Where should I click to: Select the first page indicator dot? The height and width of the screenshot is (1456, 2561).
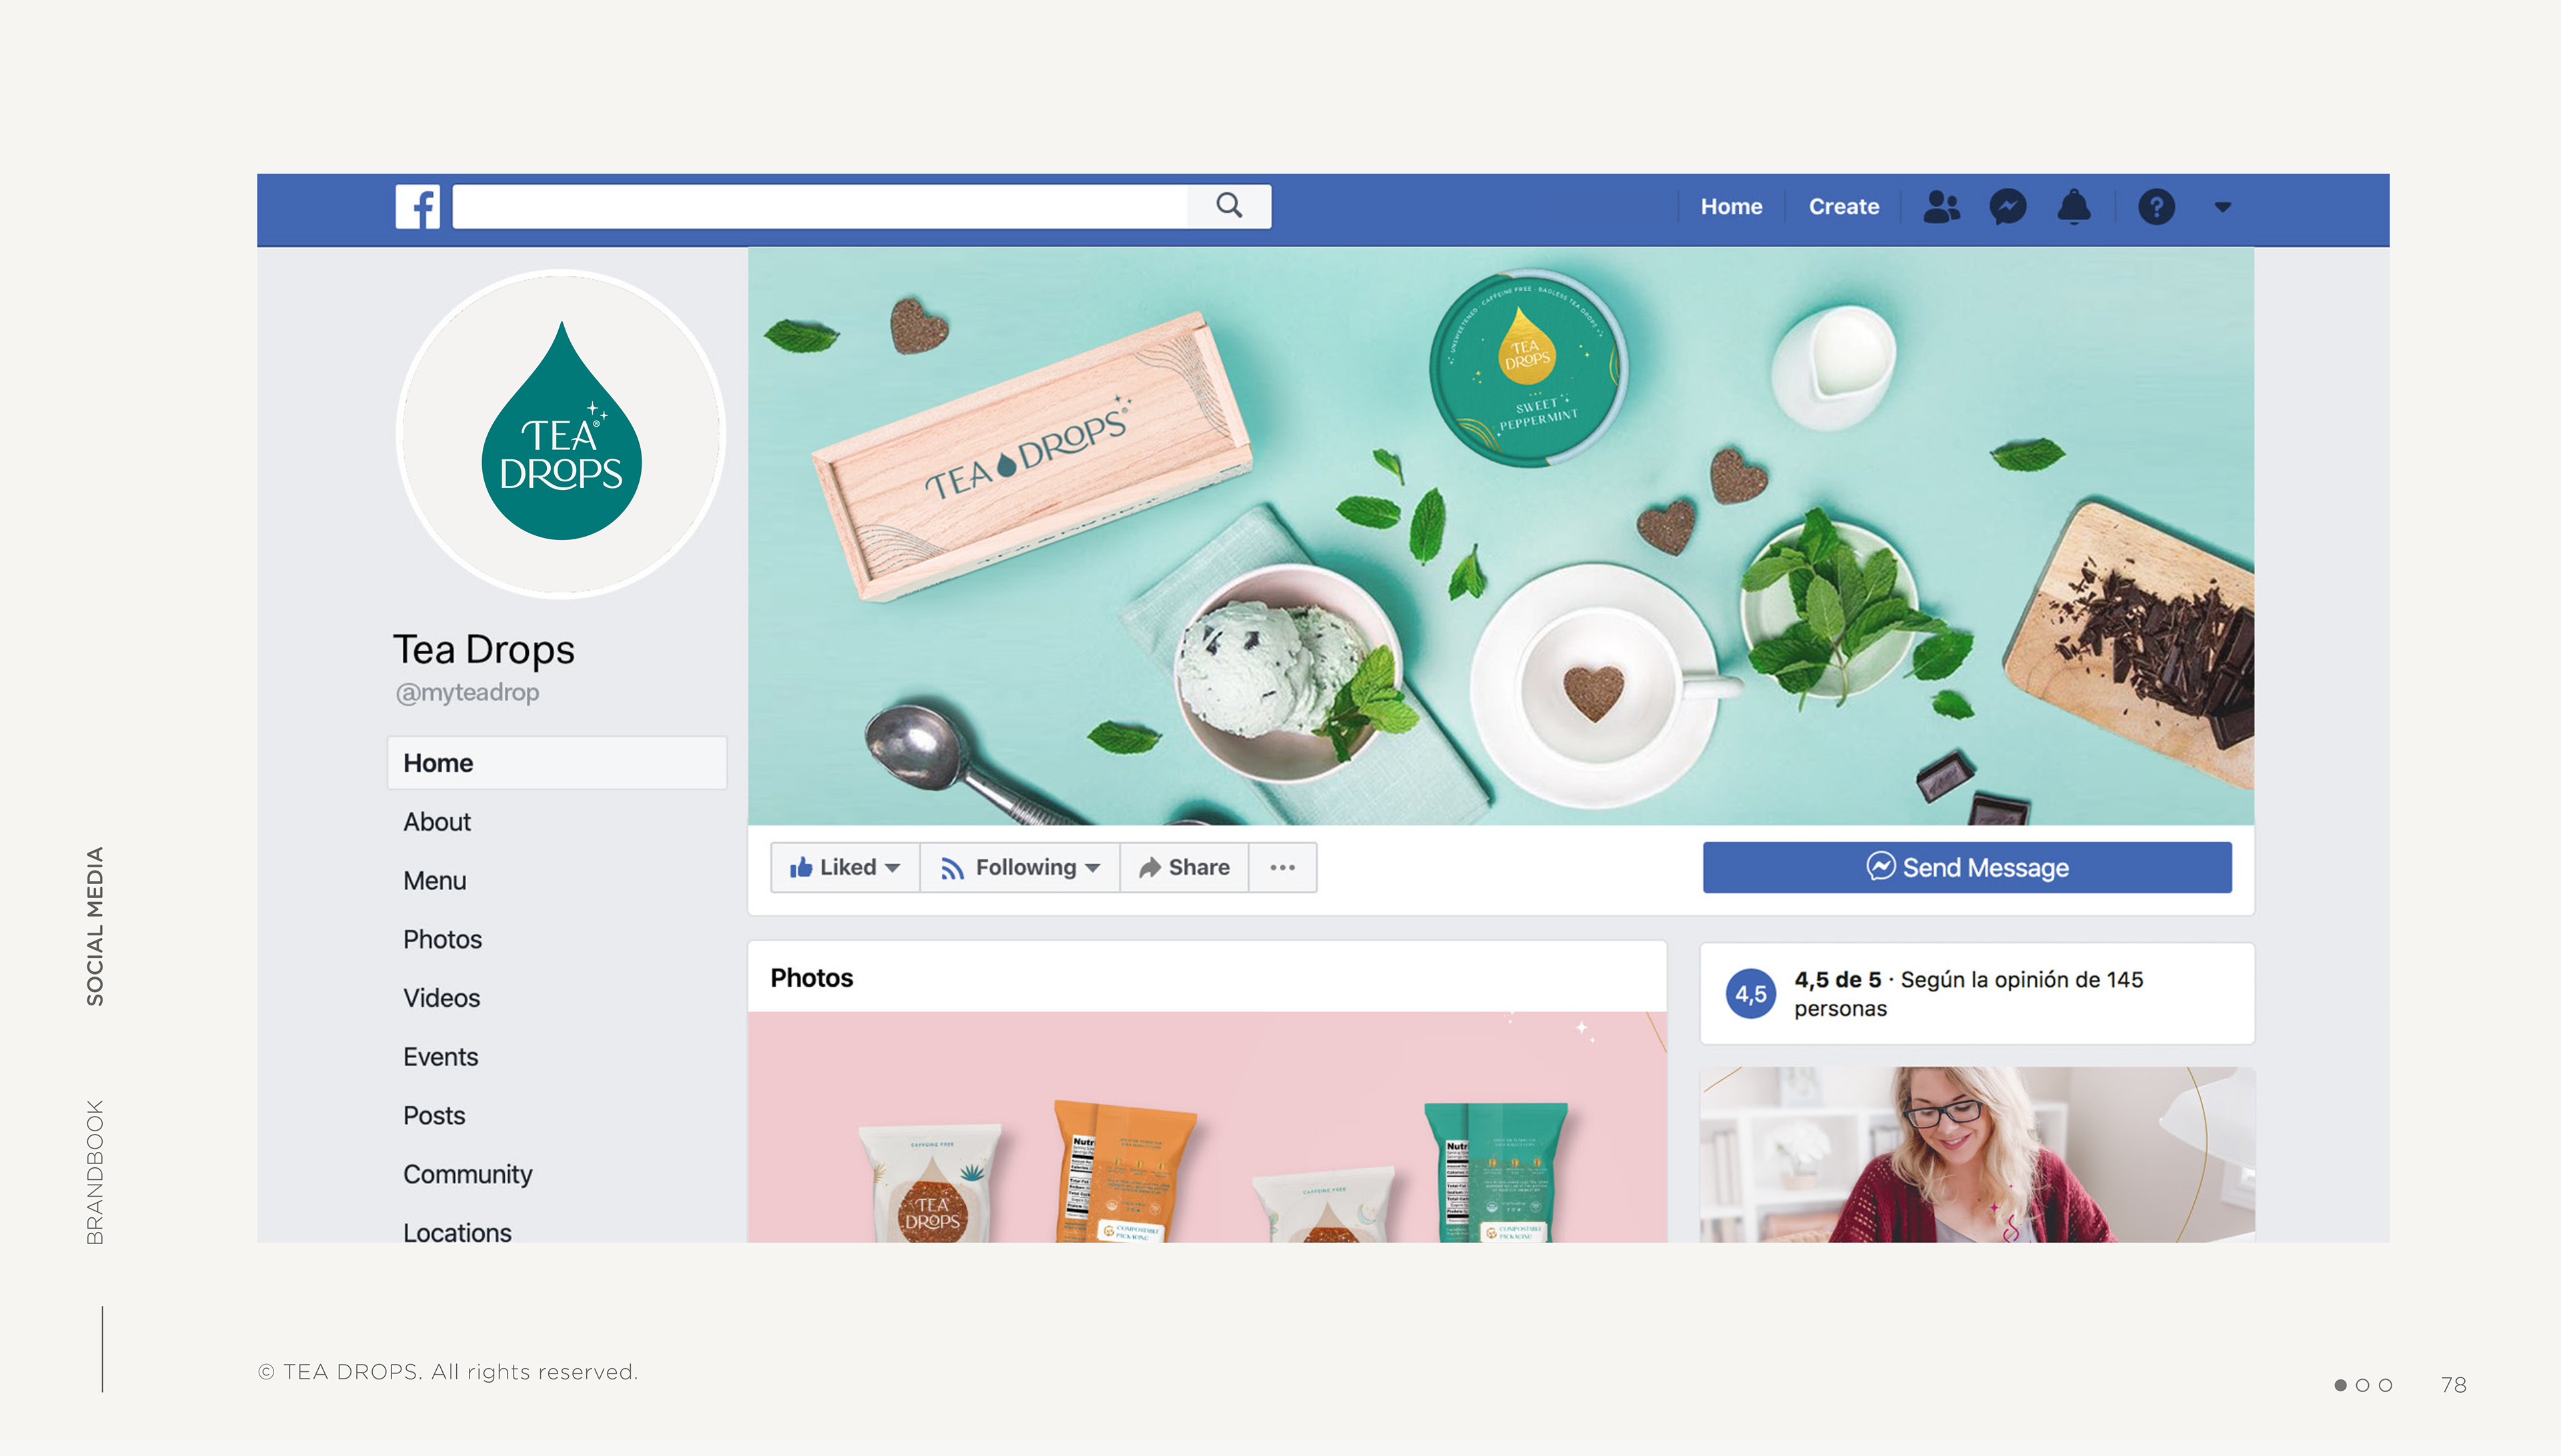2340,1385
